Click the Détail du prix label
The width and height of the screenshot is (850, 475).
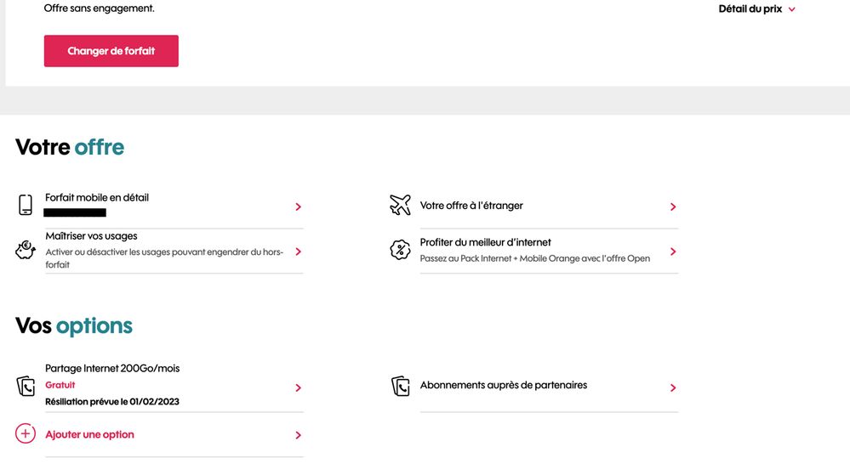point(750,9)
